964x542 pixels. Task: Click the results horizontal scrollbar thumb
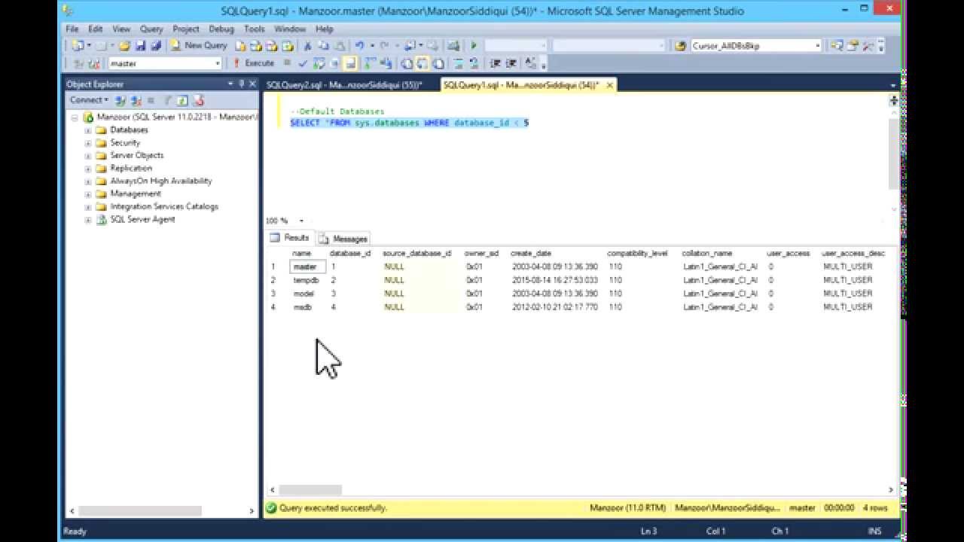(x=310, y=490)
